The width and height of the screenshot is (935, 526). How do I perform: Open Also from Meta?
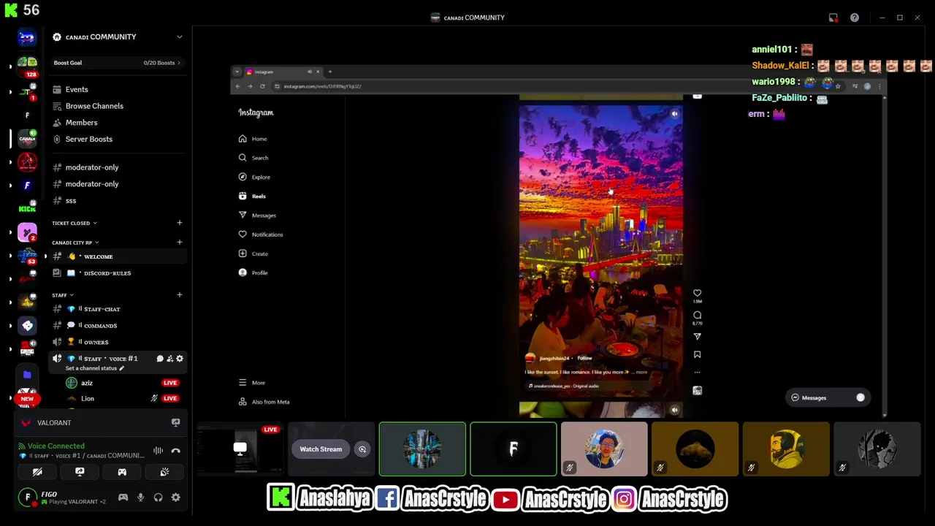[264, 402]
